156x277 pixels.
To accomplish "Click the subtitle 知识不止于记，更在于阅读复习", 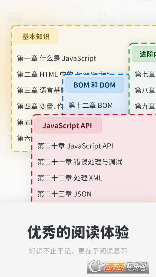I will (78, 251).
